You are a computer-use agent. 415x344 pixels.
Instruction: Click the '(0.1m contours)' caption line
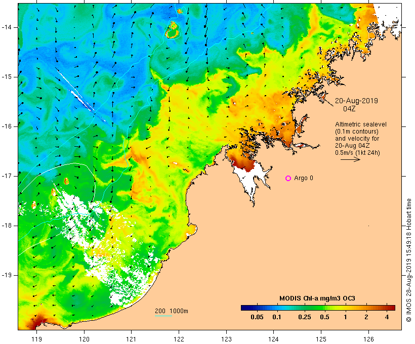point(357,132)
